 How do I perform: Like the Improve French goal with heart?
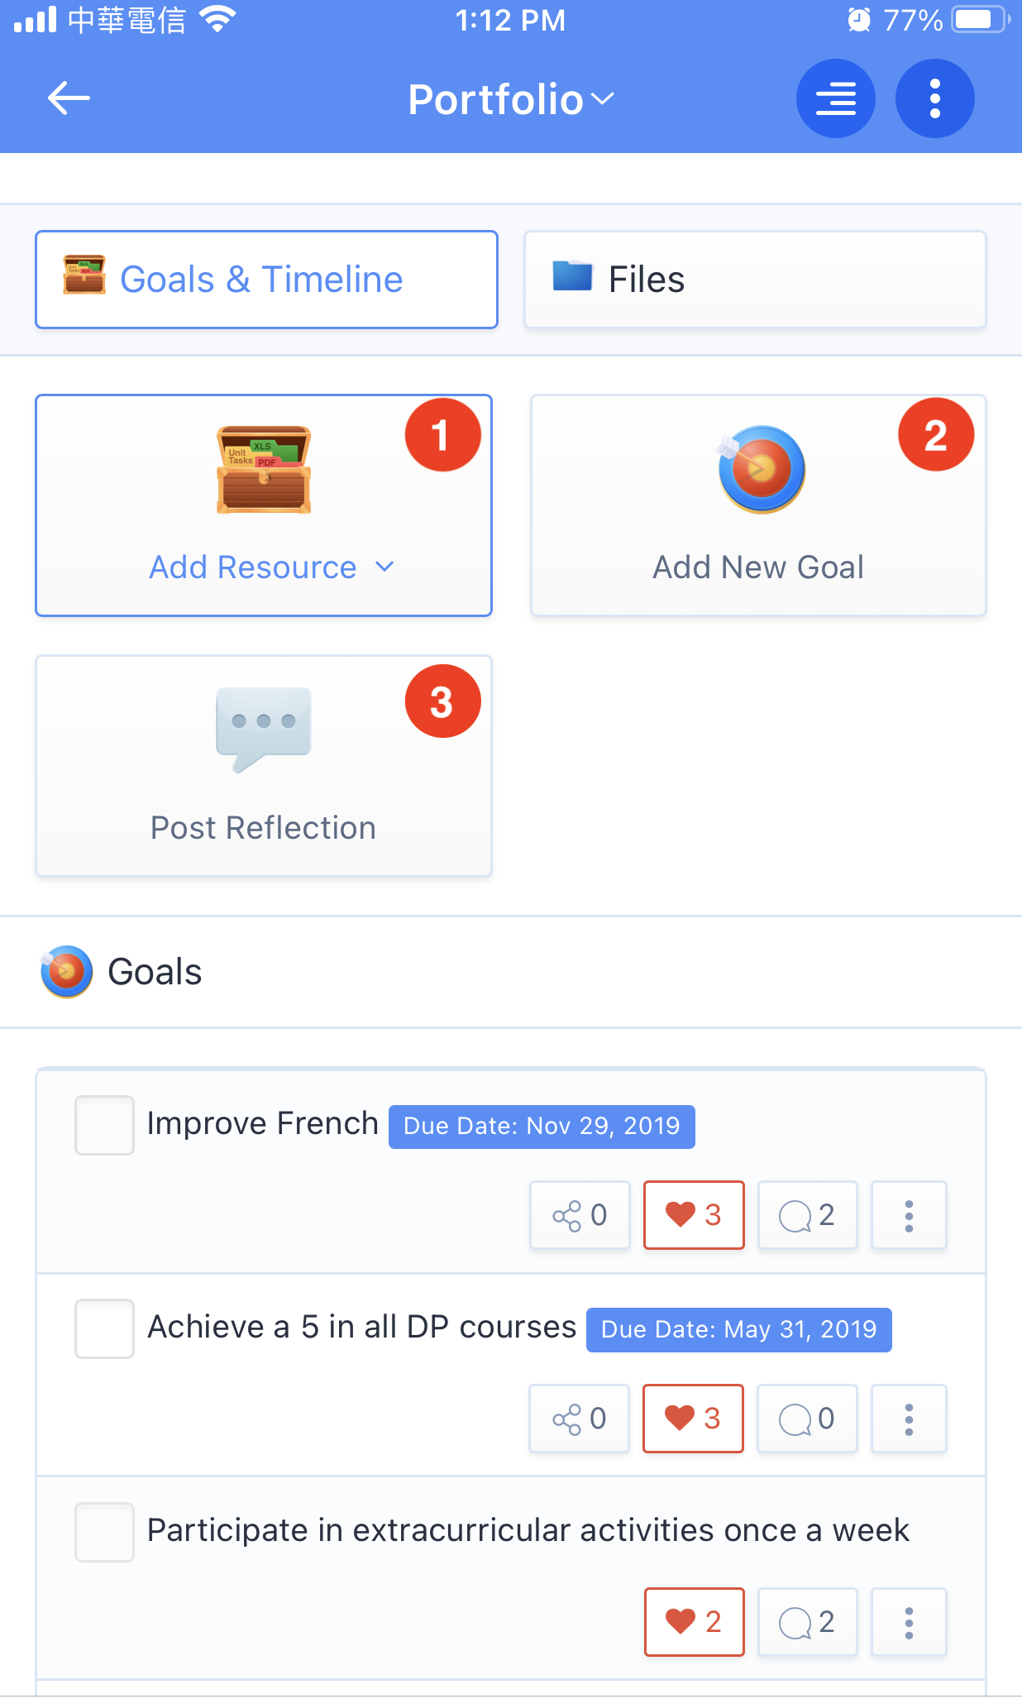(694, 1215)
